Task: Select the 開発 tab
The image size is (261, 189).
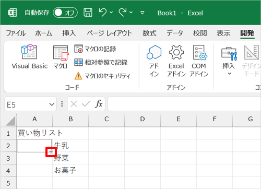Action: (x=247, y=33)
